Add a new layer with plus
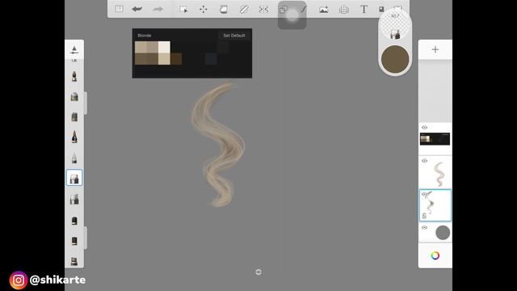The image size is (517, 291). (435, 49)
